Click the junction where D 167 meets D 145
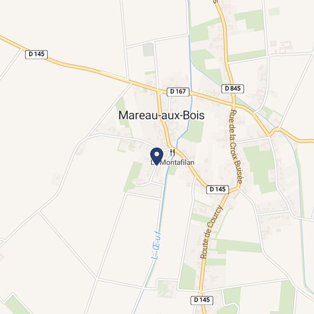The width and height of the screenshot is (314, 314). point(159,92)
